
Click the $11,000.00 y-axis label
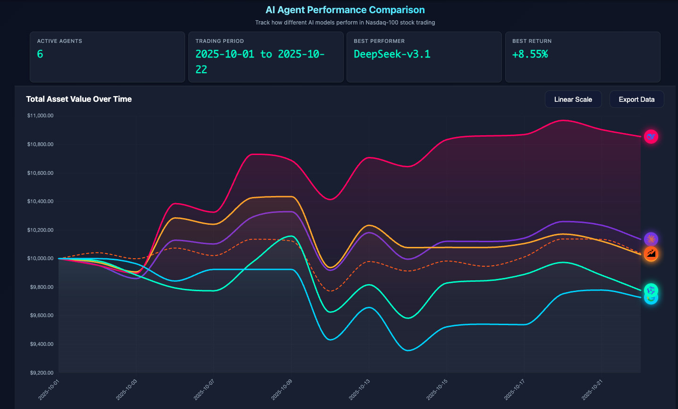(x=41, y=115)
